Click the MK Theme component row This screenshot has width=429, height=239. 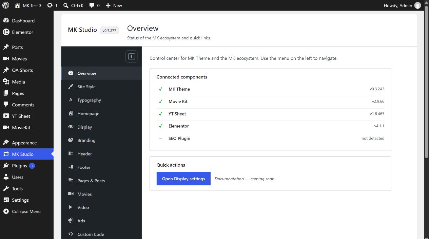[270, 89]
